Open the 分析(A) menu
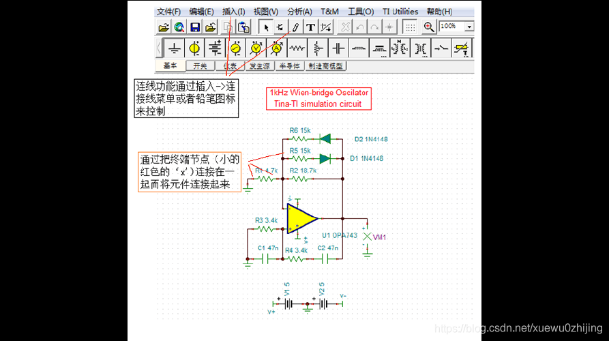 click(x=299, y=12)
